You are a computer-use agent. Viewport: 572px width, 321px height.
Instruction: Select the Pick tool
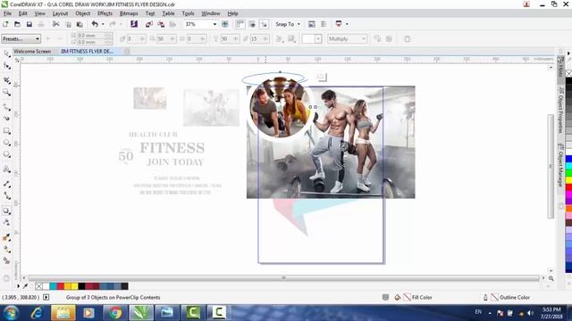click(6, 53)
